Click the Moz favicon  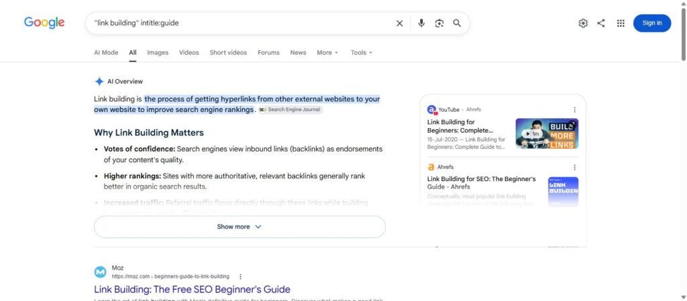pyautogui.click(x=101, y=272)
